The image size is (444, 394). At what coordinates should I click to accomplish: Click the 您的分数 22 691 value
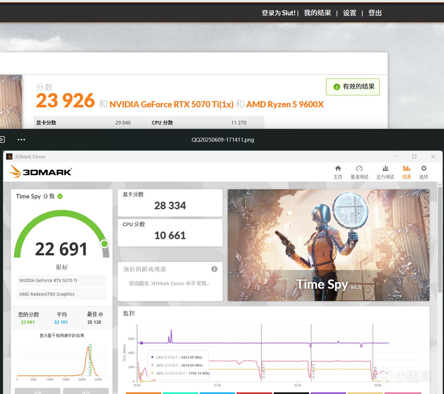click(28, 322)
